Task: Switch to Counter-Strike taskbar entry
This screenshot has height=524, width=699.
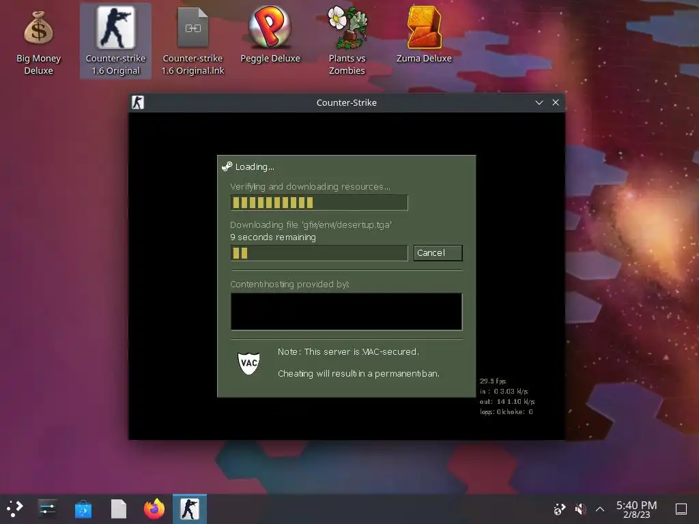Action: [x=190, y=509]
